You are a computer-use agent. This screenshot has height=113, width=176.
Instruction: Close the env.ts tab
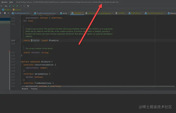68,13
